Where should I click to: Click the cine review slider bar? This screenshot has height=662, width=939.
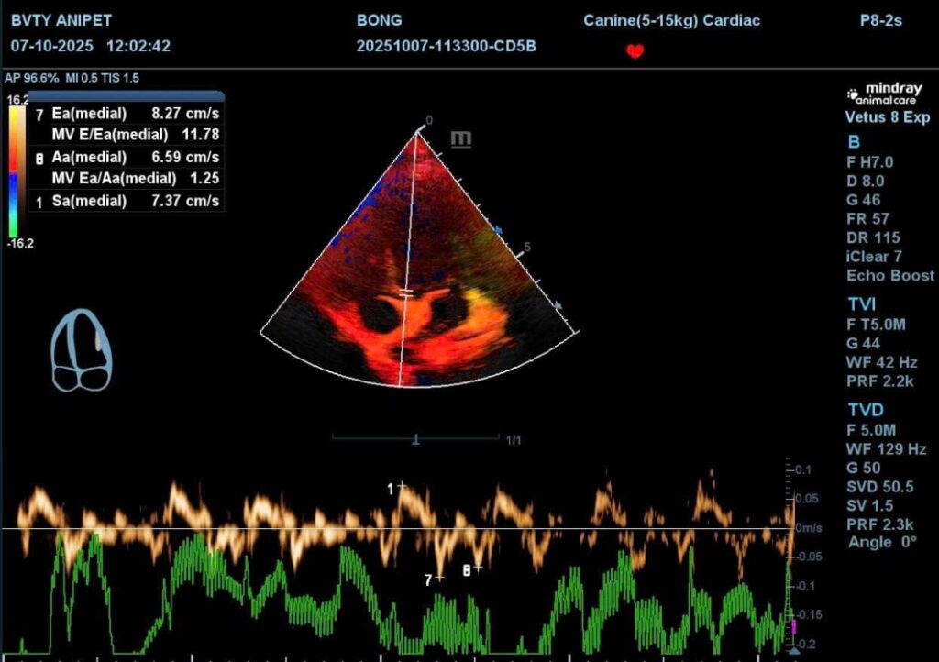click(415, 440)
